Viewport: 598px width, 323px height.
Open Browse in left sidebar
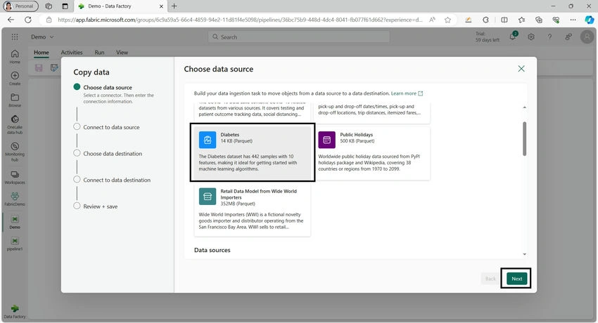click(15, 100)
